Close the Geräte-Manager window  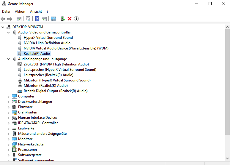pyautogui.click(x=224, y=4)
